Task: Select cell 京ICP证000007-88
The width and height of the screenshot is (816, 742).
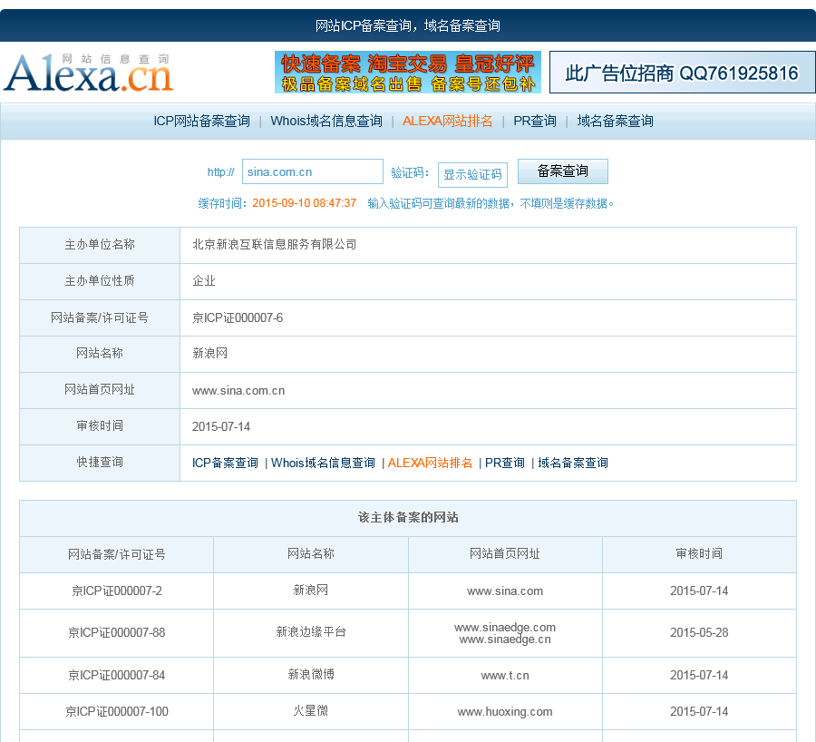Action: tap(117, 632)
